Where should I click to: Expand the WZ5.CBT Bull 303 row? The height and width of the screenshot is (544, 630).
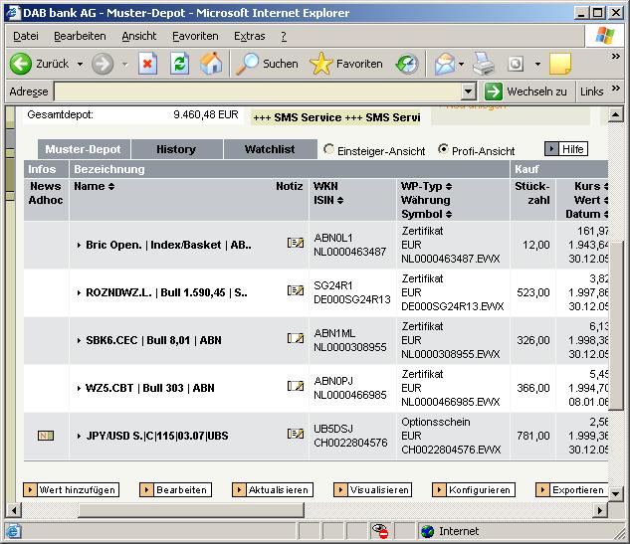pos(79,388)
